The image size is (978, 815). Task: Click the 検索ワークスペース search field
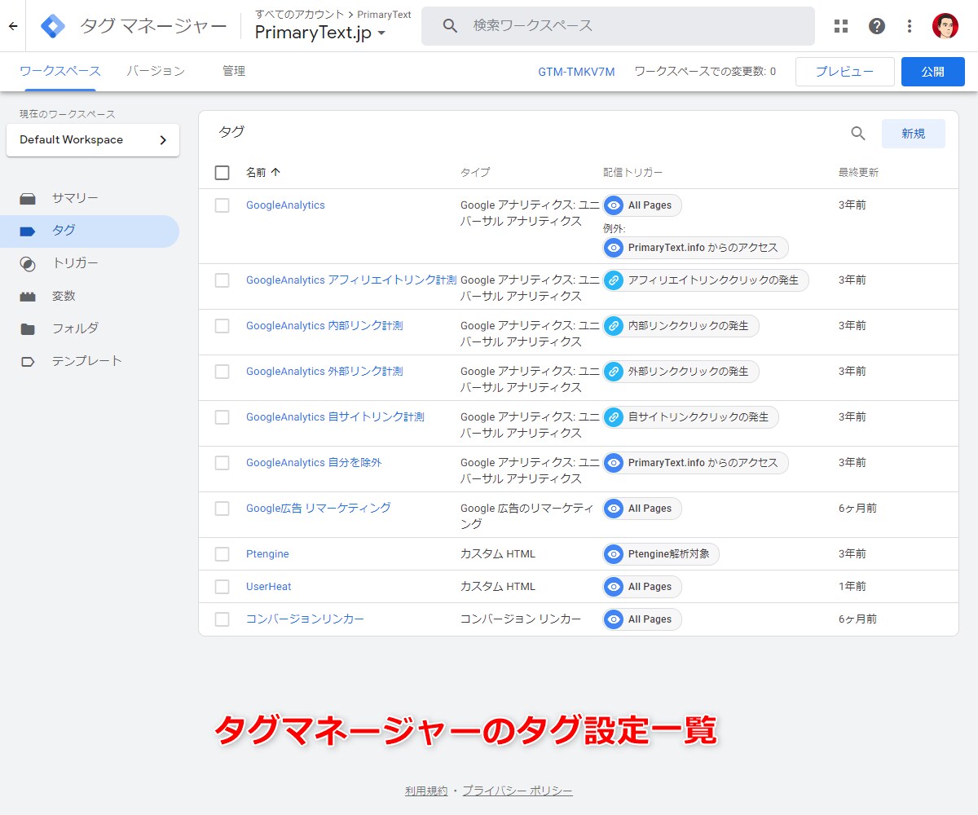(618, 26)
